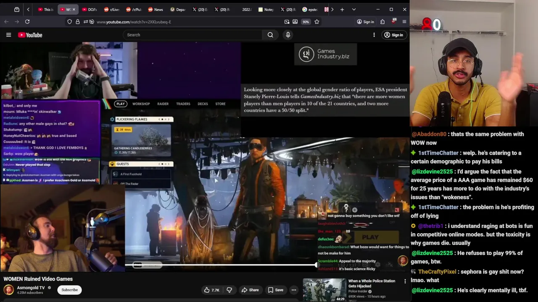Screen dimensions: 538x302
Task: Close the active WOMEN video tab
Action: 74,9
